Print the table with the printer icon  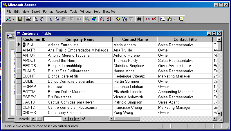point(28,19)
